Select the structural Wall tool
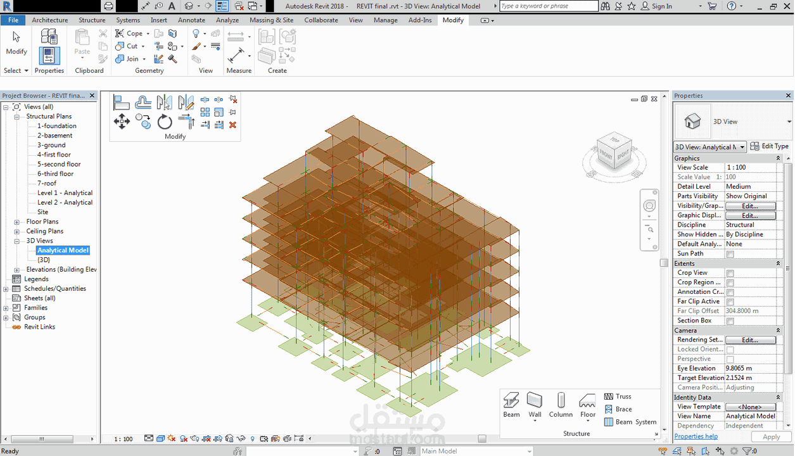The image size is (795, 456). (535, 405)
